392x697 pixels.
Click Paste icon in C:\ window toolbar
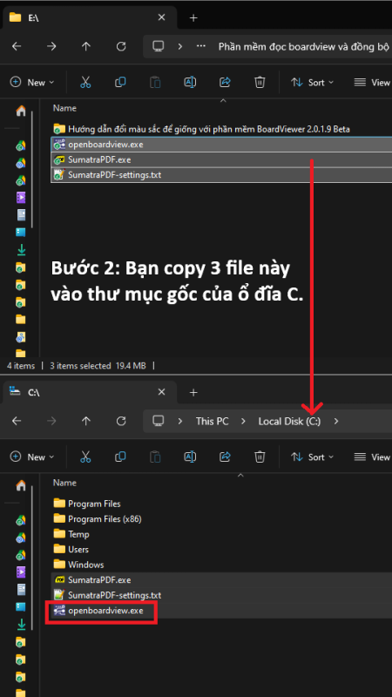click(x=155, y=457)
